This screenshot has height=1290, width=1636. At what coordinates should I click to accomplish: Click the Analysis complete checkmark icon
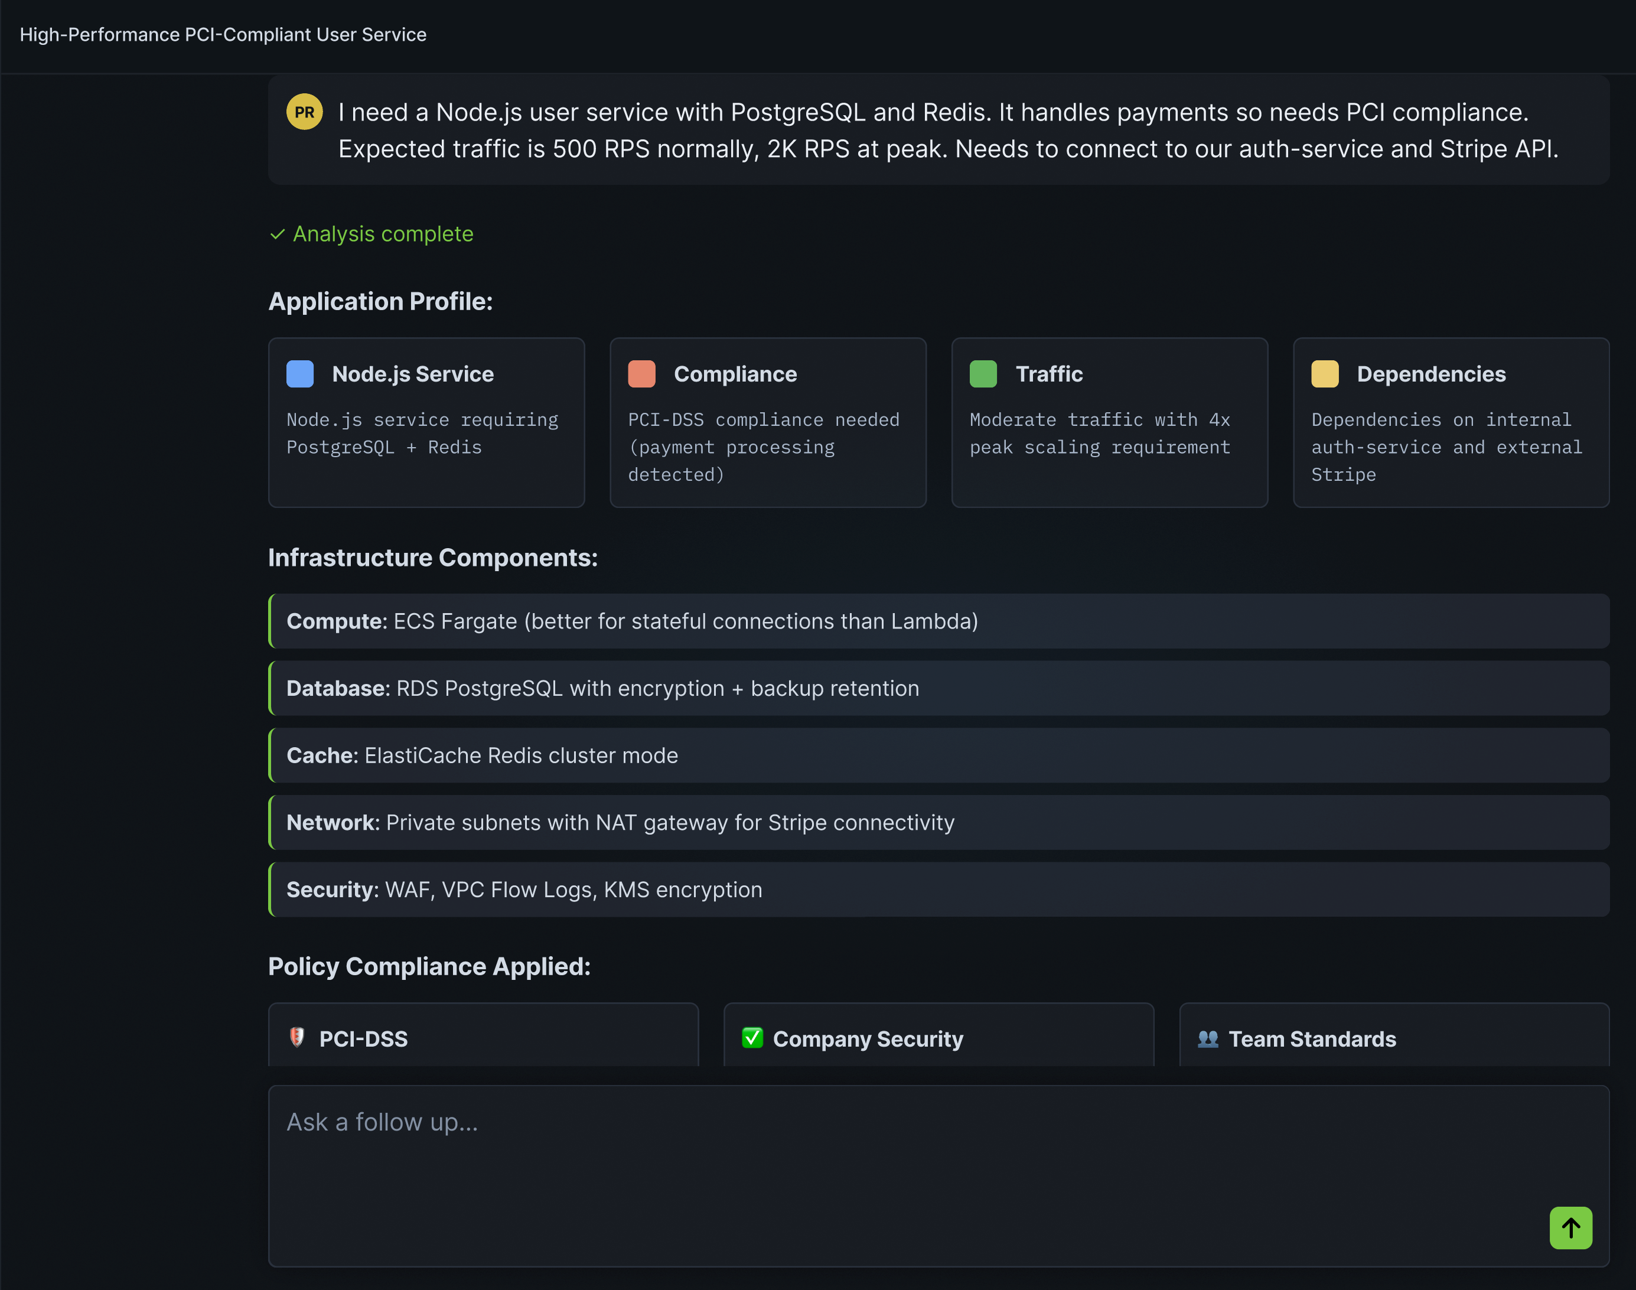(277, 234)
